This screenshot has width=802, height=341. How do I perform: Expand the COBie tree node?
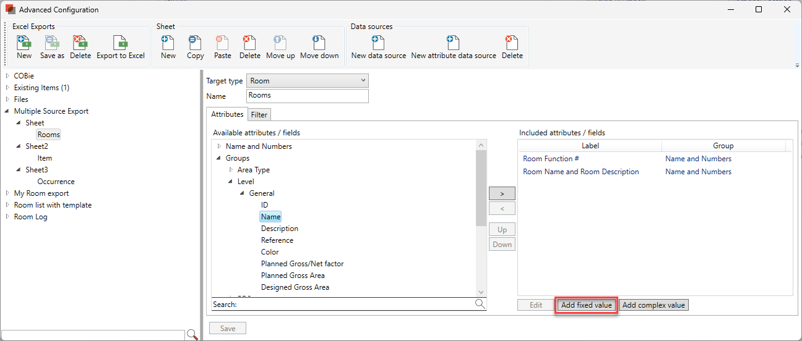(x=7, y=76)
